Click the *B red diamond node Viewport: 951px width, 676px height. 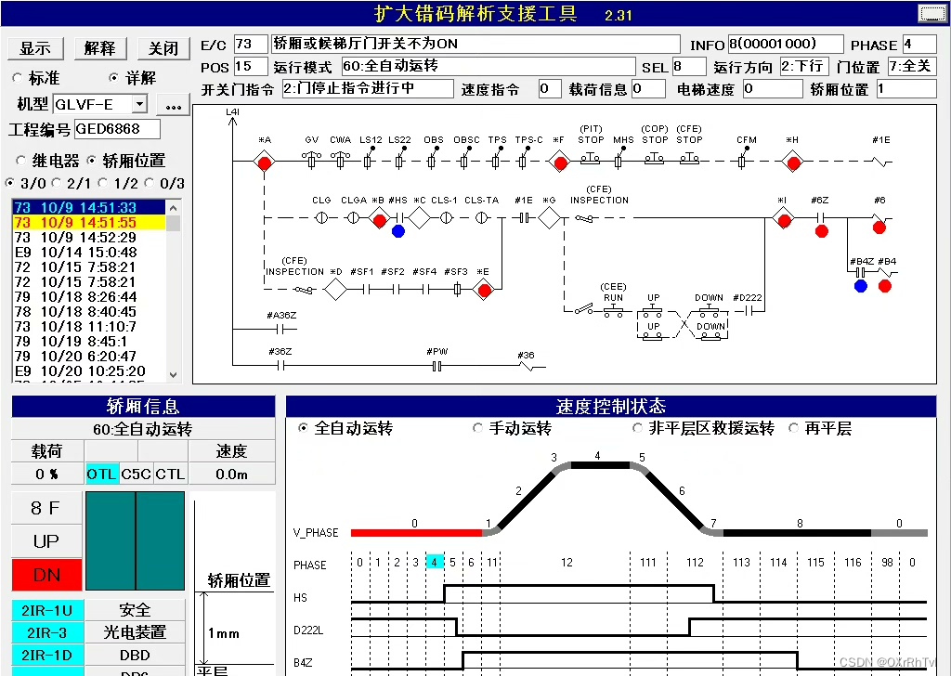click(x=379, y=218)
